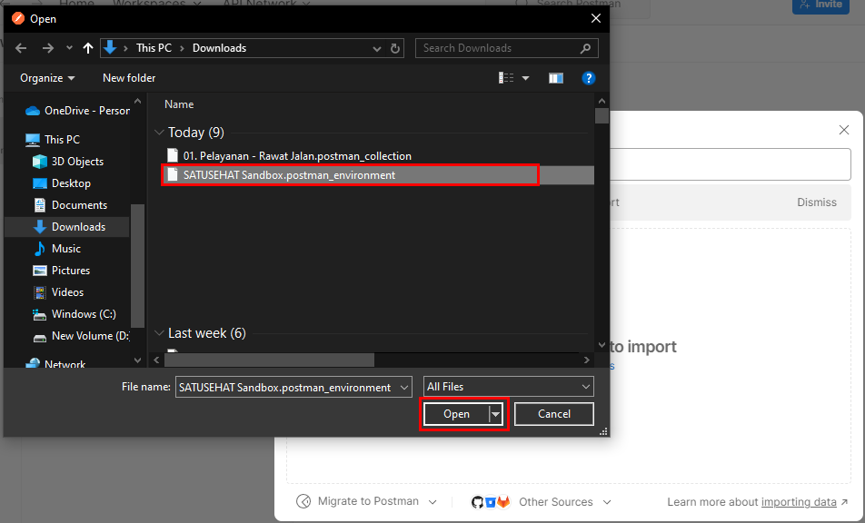Open Other Sources dropdown in Postman
This screenshot has height=523, width=865.
point(563,501)
